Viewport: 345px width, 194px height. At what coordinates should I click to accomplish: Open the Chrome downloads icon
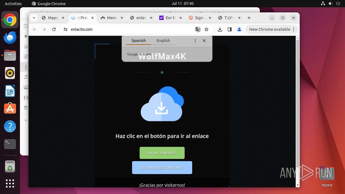[220, 29]
